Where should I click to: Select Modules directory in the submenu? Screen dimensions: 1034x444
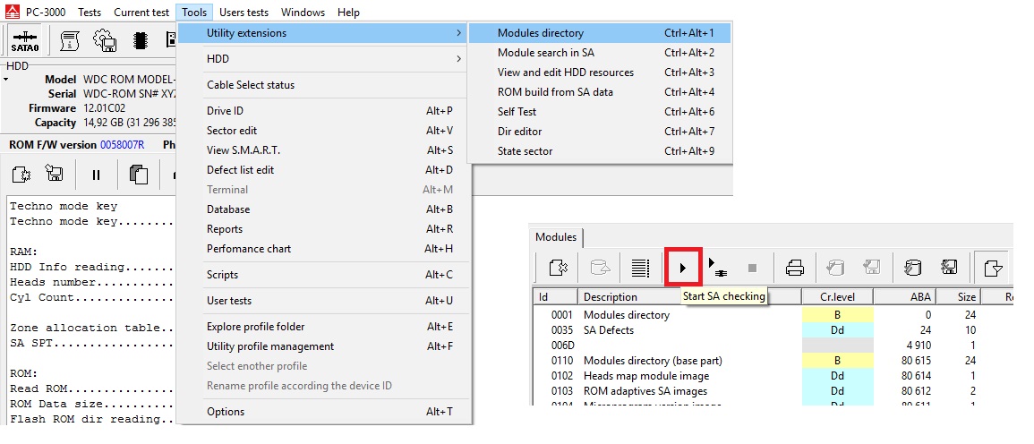point(600,33)
